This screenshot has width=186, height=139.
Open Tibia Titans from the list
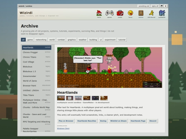37,95
